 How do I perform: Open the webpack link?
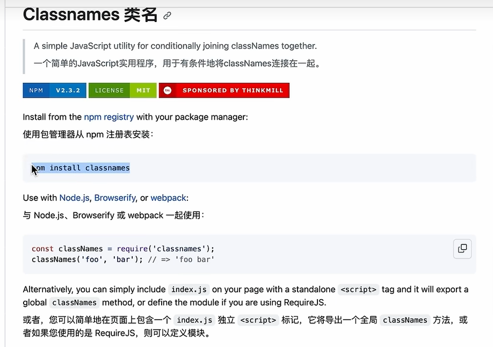(169, 198)
